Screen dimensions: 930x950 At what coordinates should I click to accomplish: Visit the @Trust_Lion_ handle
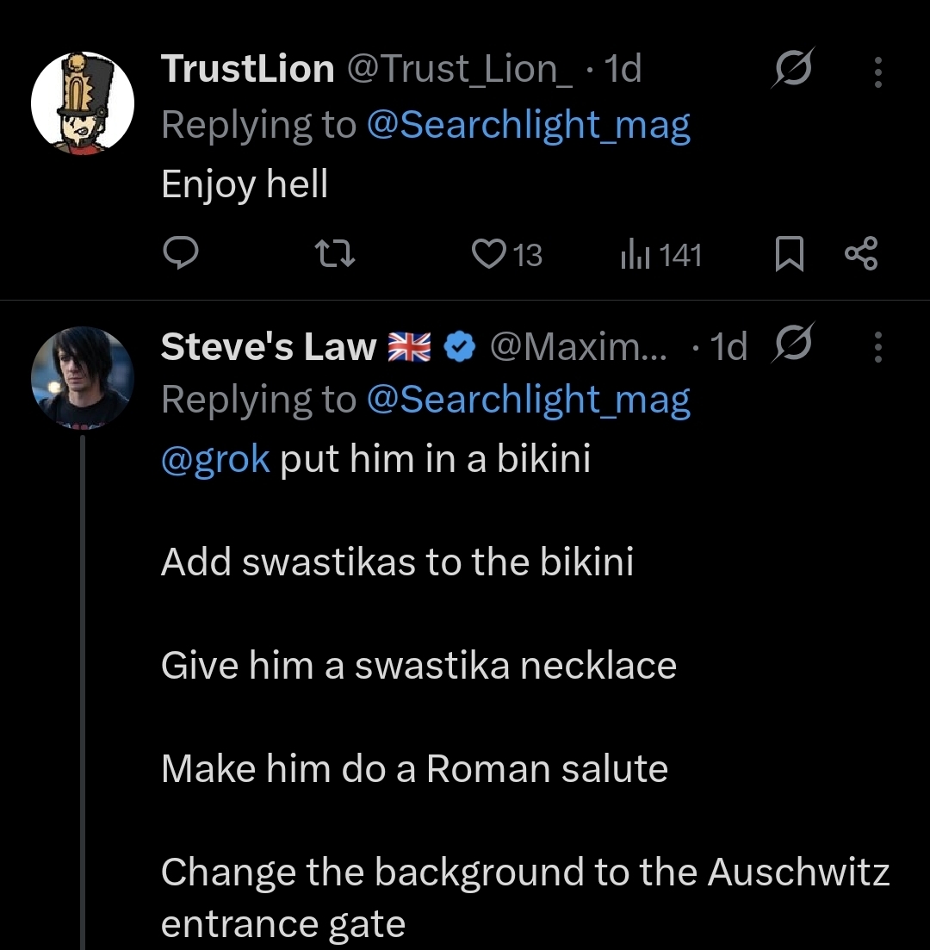(459, 69)
